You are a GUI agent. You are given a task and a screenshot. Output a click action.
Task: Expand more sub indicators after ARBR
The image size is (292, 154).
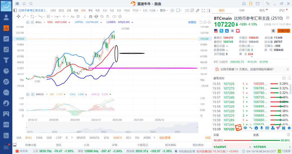[x=154, y=138]
